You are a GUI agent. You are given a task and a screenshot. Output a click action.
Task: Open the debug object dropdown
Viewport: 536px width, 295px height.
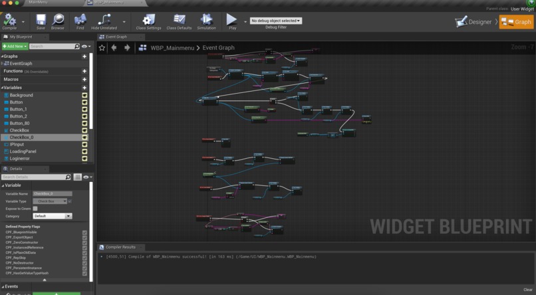click(276, 21)
